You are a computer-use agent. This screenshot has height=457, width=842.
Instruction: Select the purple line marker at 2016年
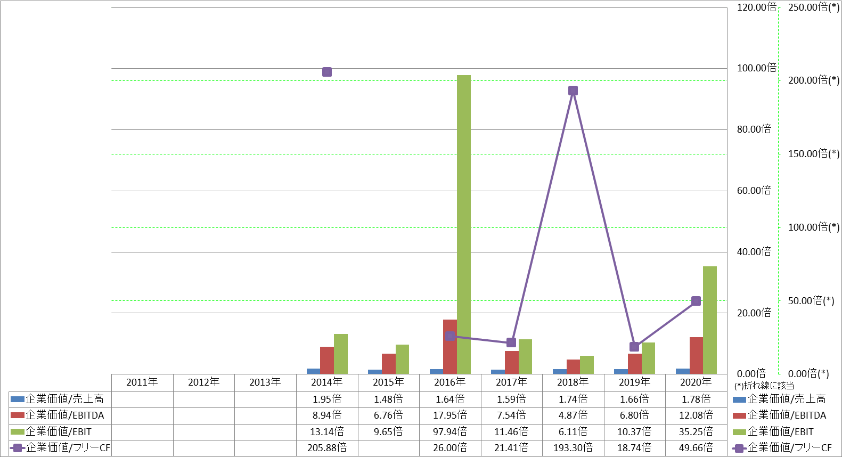click(450, 336)
